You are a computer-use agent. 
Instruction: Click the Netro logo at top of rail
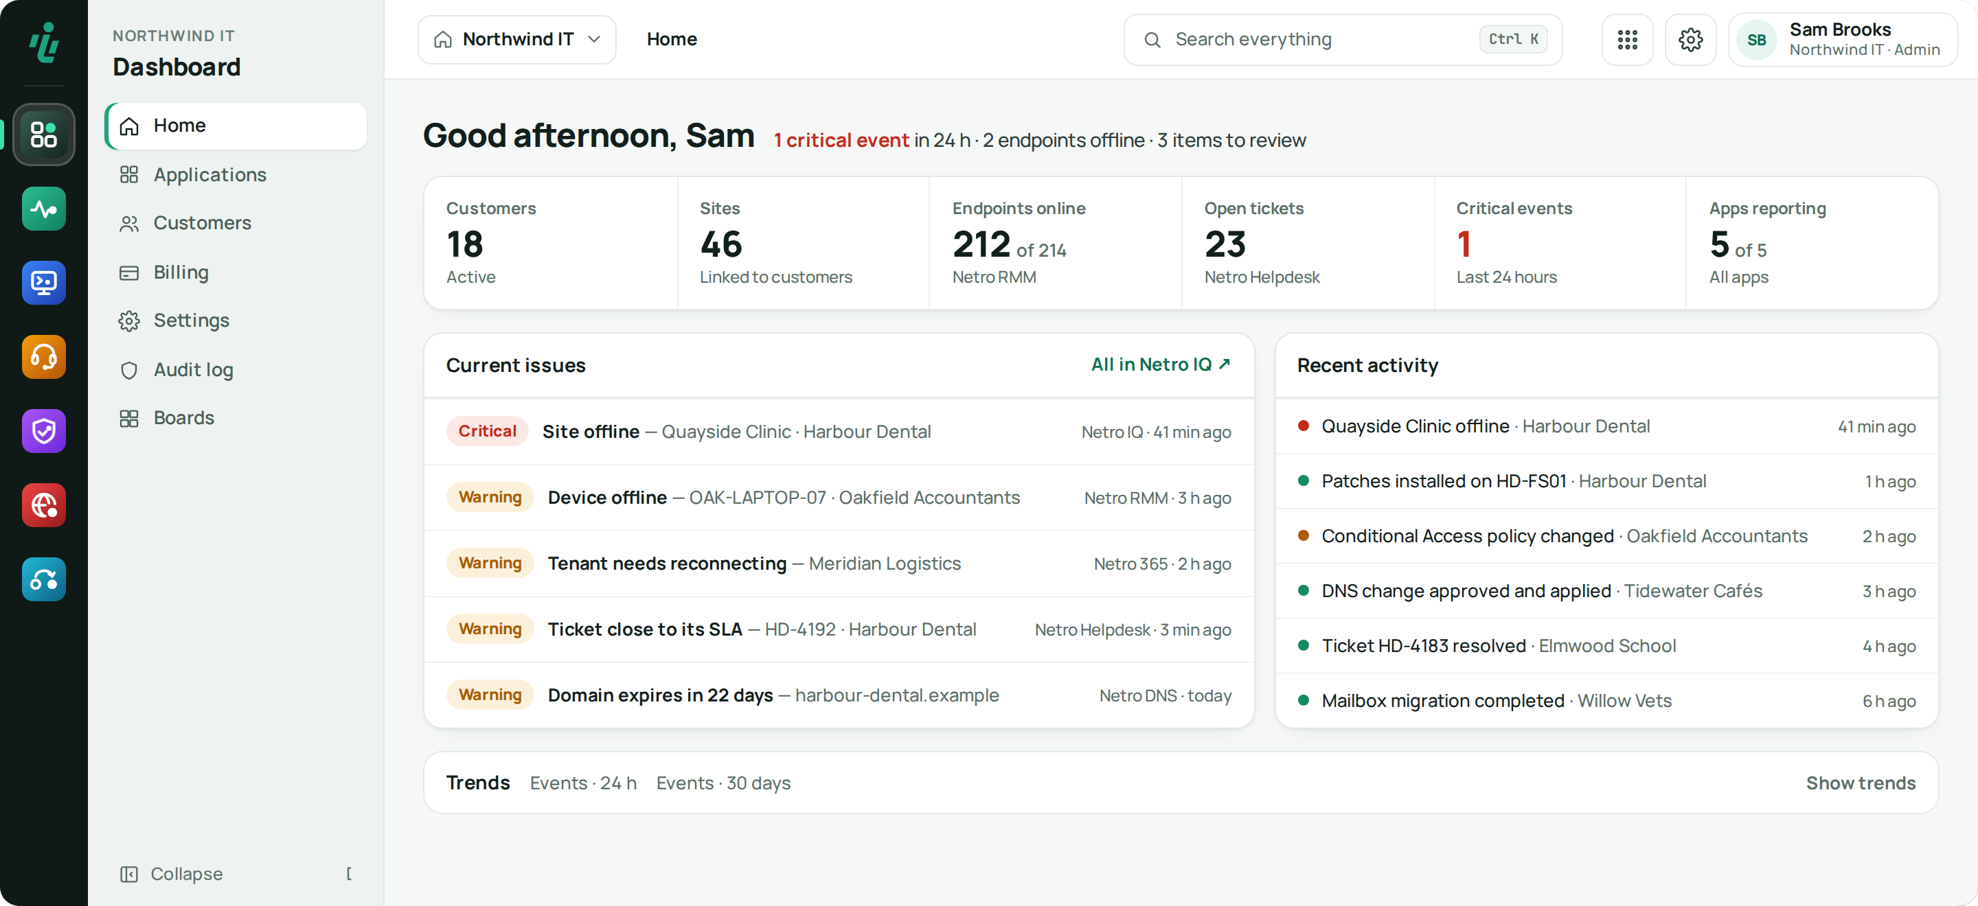point(44,42)
